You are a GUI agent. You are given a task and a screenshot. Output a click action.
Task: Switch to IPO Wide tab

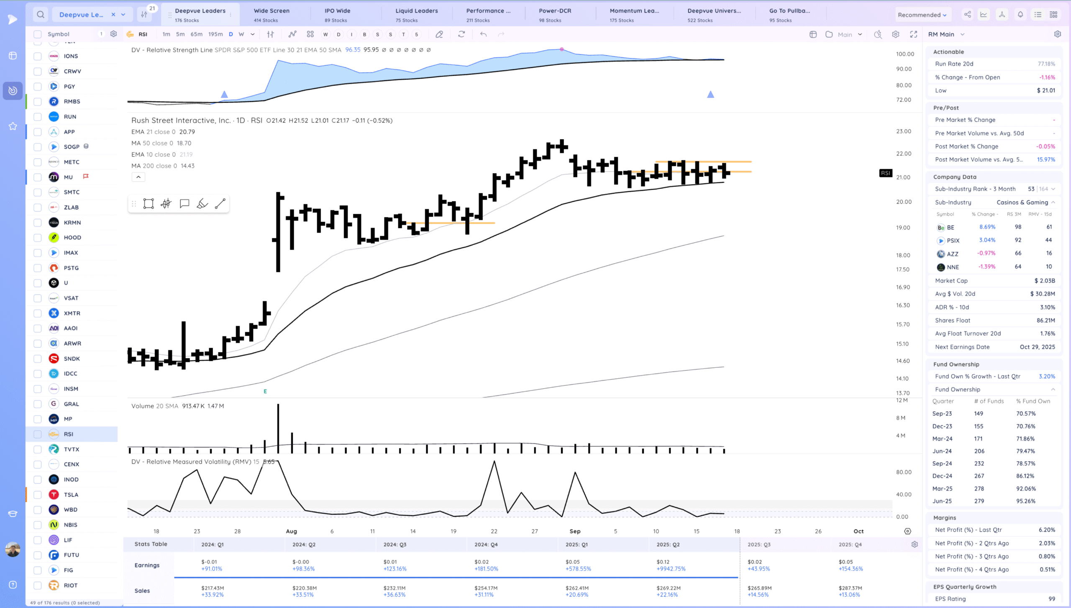(337, 15)
